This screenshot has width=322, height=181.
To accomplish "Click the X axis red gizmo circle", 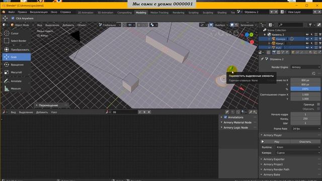I will [252, 42].
